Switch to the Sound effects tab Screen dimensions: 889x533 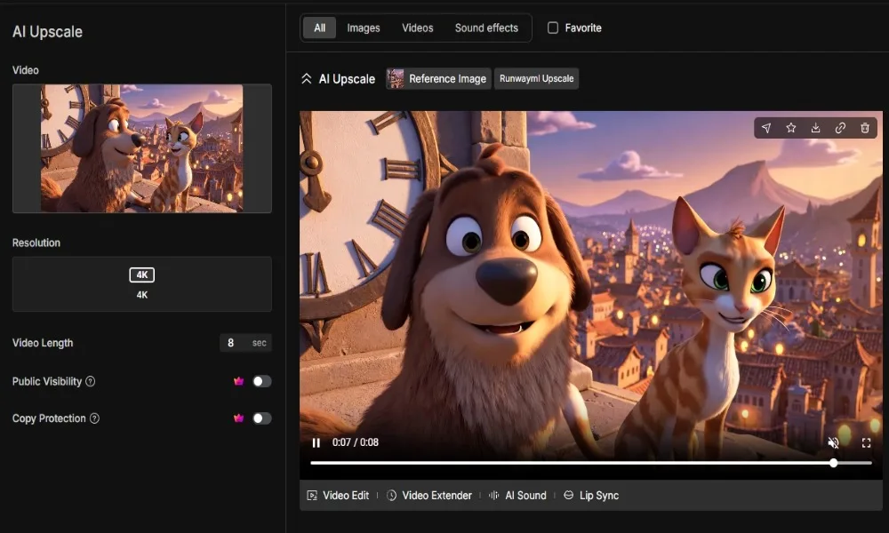[x=486, y=28]
